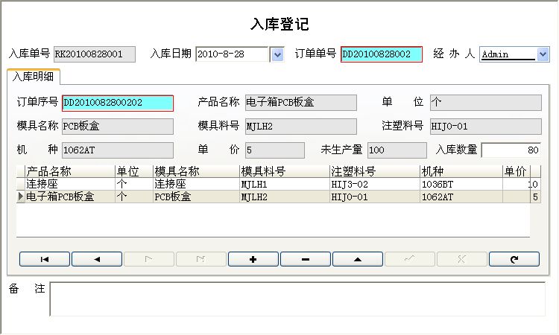Viewport: 559px width, 335px height.
Task: Click the 单价 field showing 5
Action: pos(275,150)
